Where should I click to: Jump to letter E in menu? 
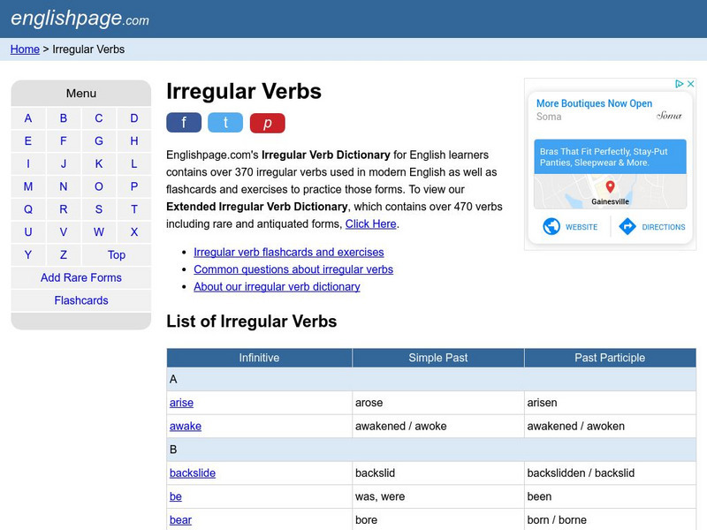(28, 141)
